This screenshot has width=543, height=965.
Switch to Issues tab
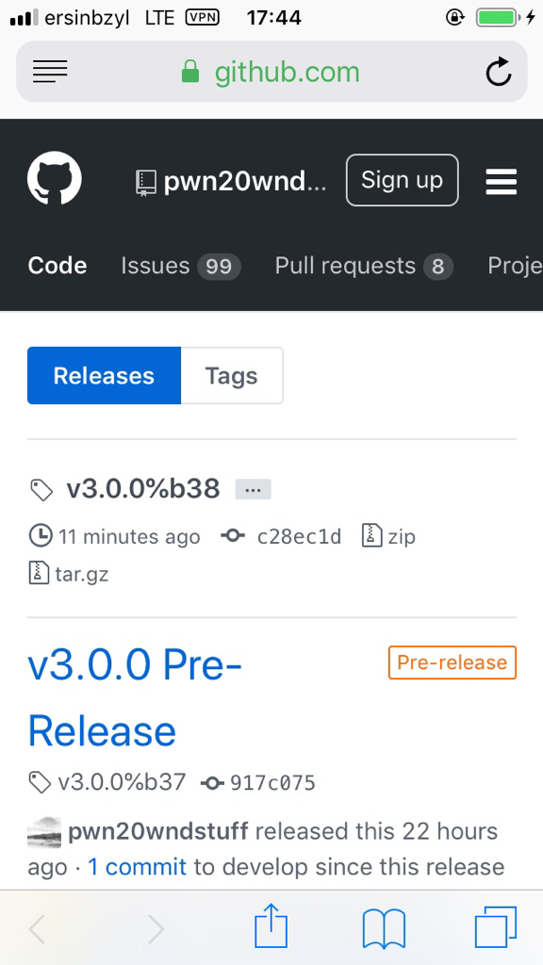[x=180, y=267]
